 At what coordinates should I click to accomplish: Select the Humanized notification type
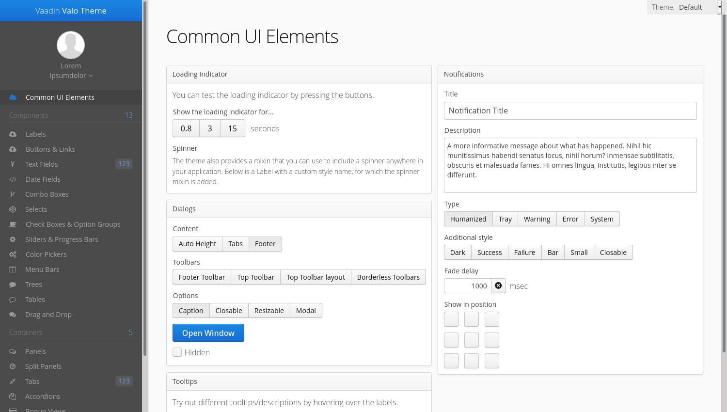coord(468,219)
